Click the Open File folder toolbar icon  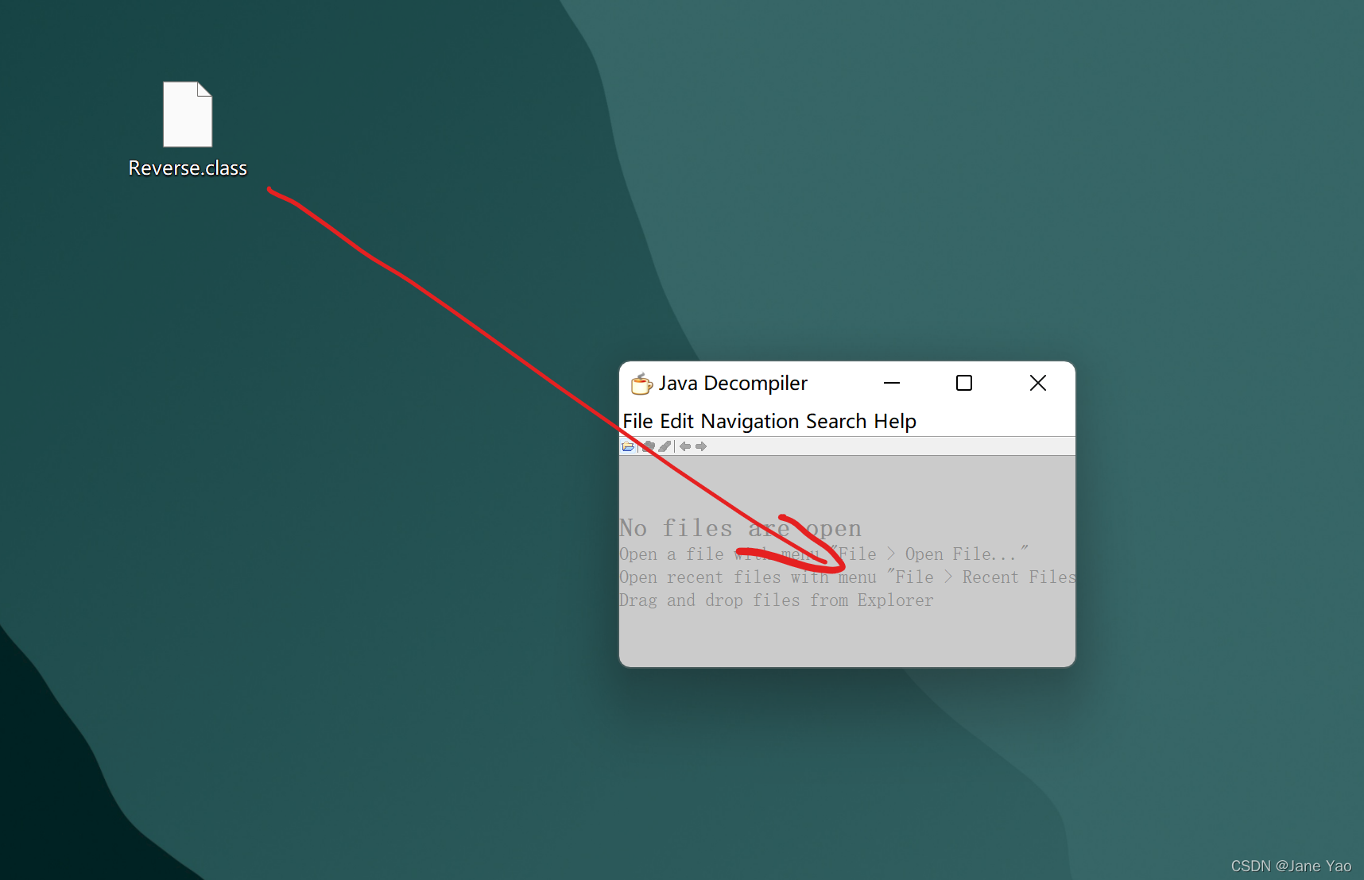[628, 446]
